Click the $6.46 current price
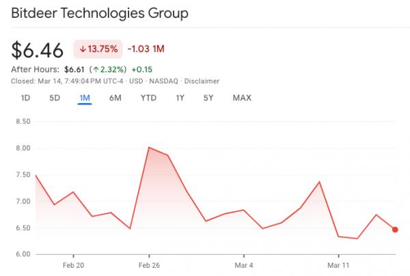This screenshot has height=276, width=410. click(x=38, y=50)
